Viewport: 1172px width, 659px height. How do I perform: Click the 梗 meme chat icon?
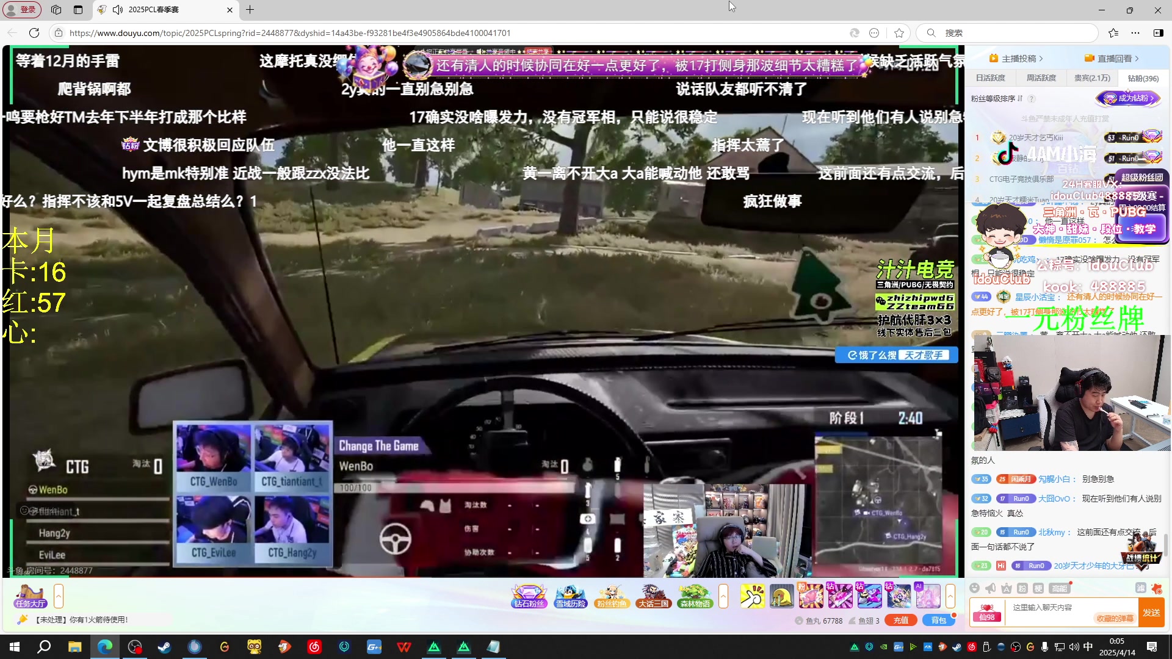[1038, 588]
